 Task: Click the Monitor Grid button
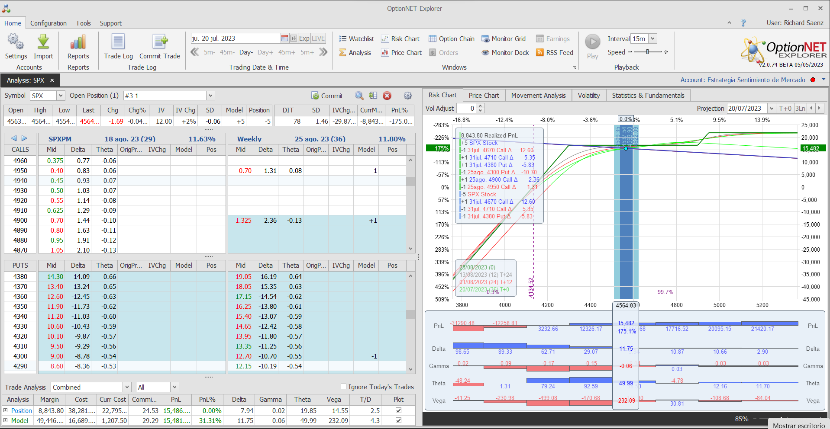(504, 39)
